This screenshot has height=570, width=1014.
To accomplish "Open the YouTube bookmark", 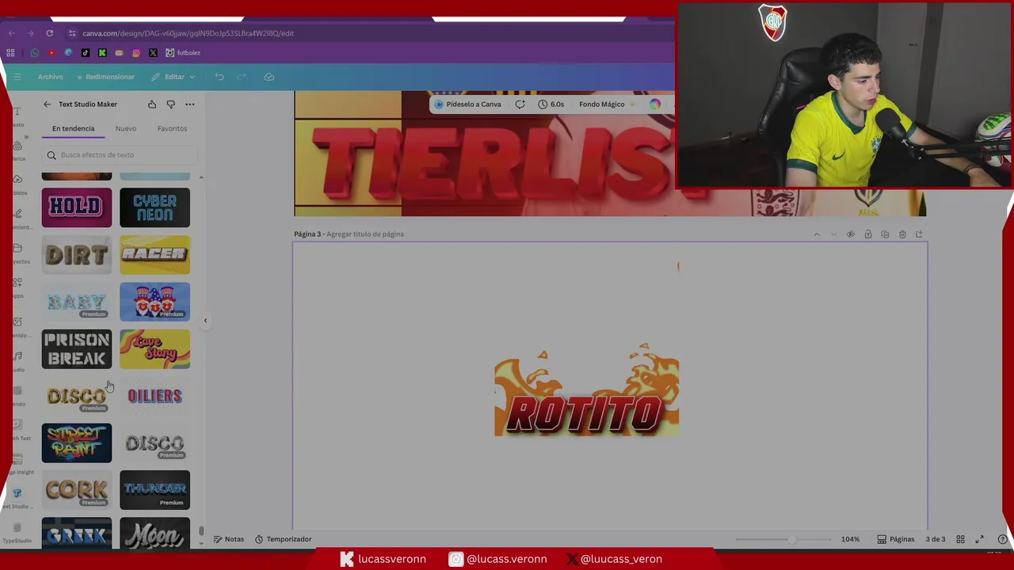I will pos(51,53).
